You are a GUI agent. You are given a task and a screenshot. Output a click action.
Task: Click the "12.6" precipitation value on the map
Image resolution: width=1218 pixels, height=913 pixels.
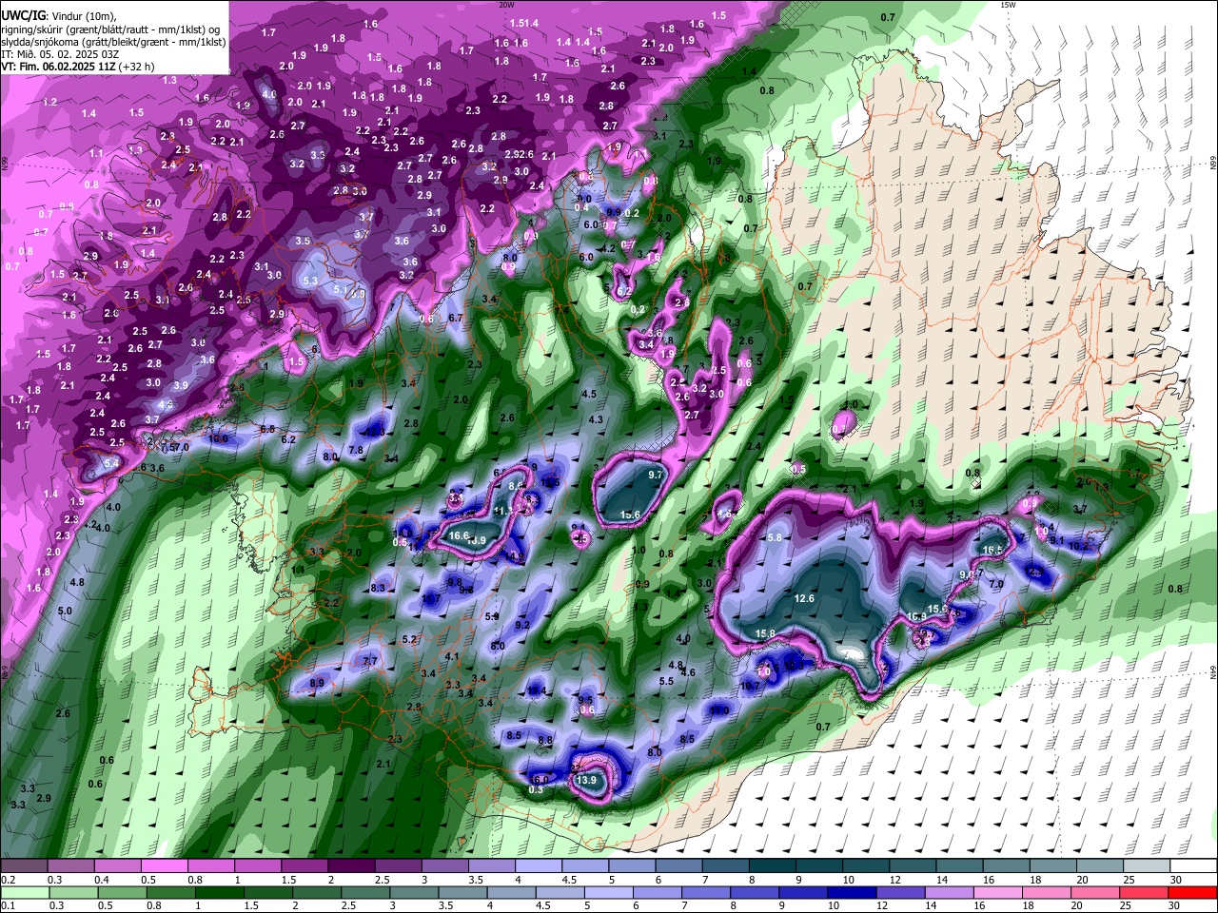pyautogui.click(x=804, y=598)
